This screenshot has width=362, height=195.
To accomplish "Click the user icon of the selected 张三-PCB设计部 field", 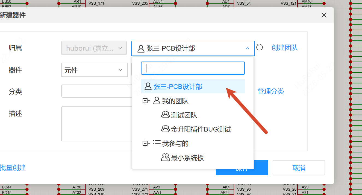I will (x=141, y=49).
